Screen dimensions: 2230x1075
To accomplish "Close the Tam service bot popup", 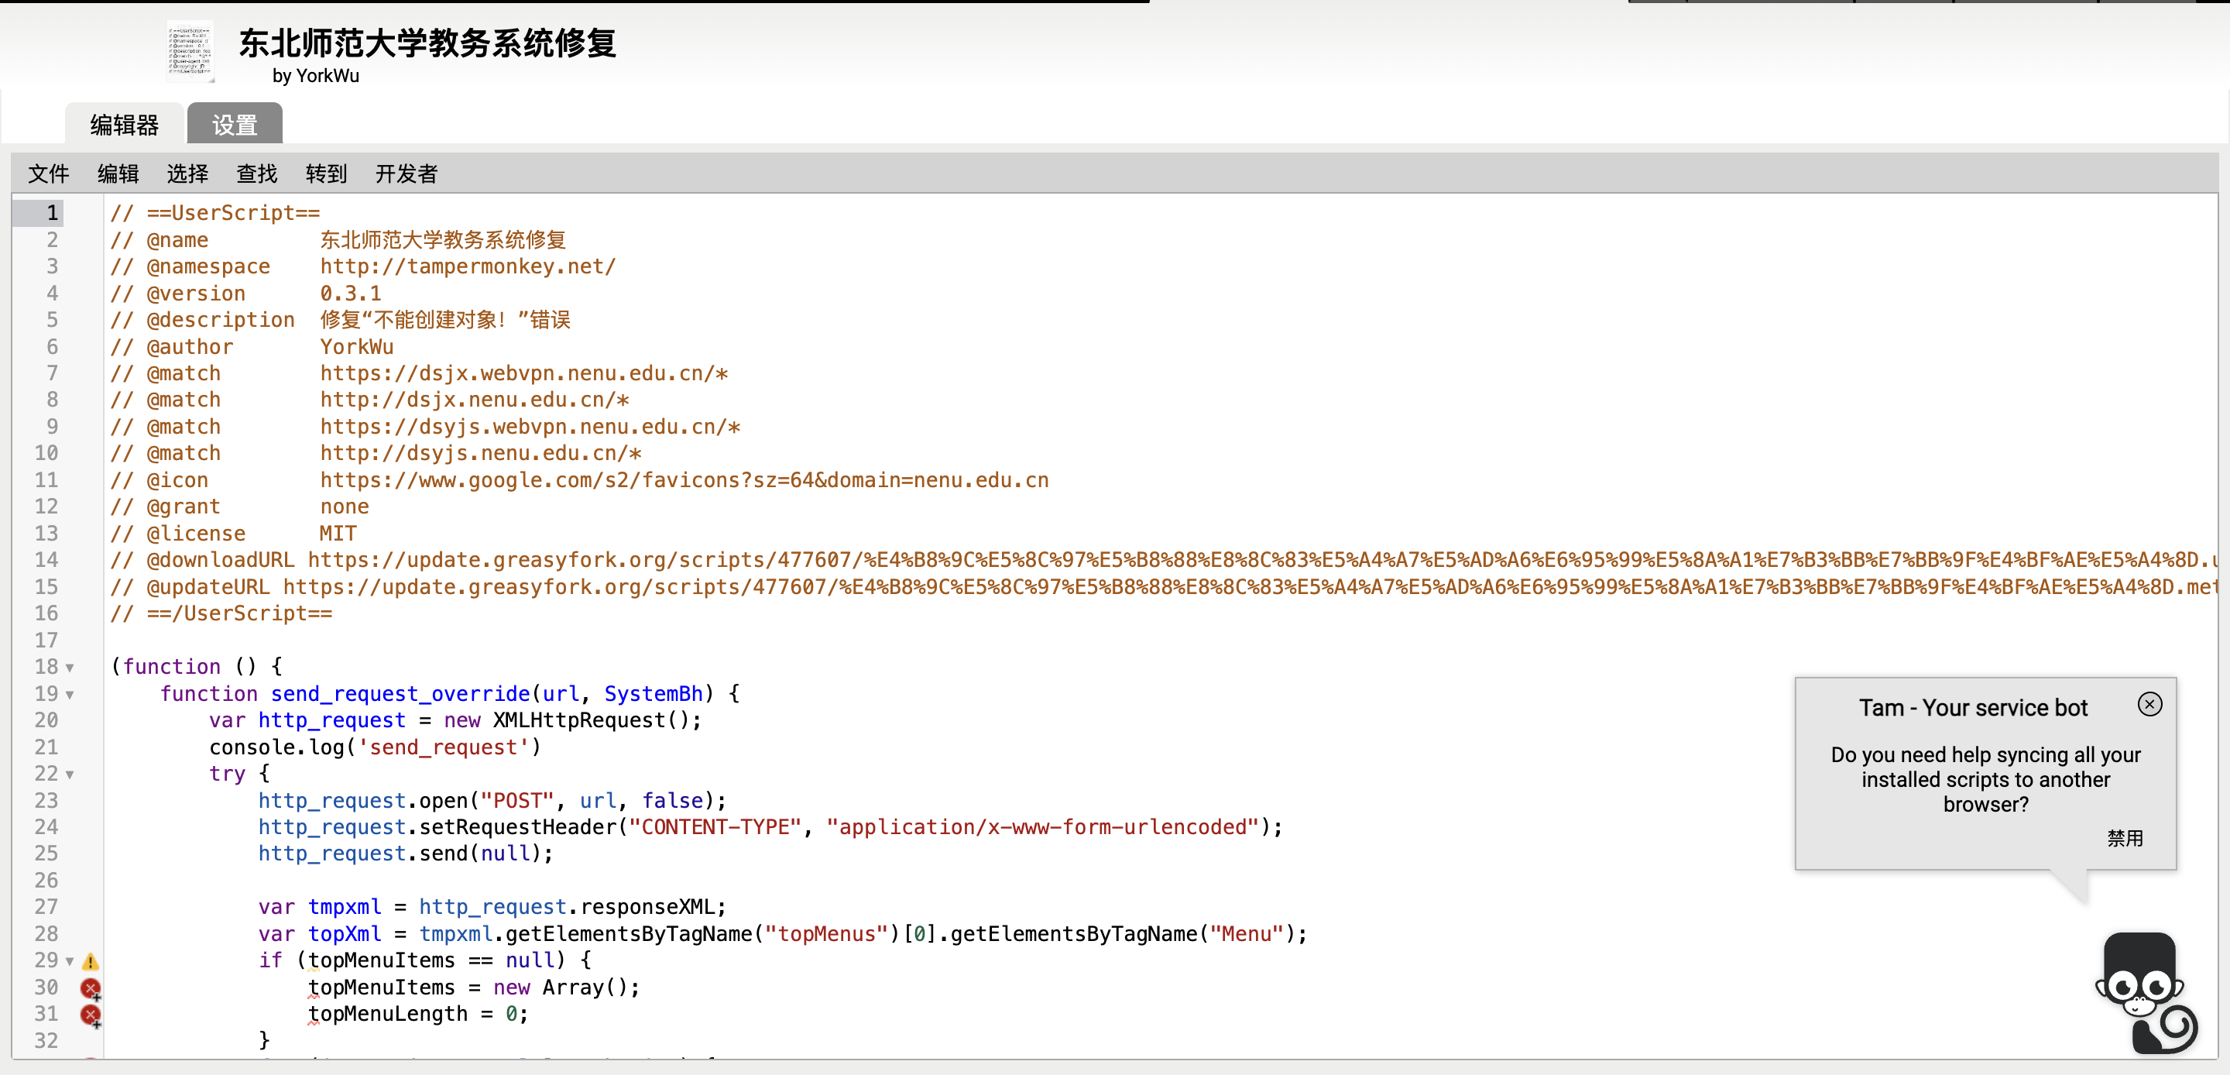I will (x=2149, y=704).
